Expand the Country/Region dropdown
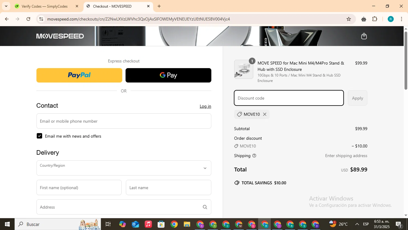This screenshot has height=230, width=408. tap(124, 168)
